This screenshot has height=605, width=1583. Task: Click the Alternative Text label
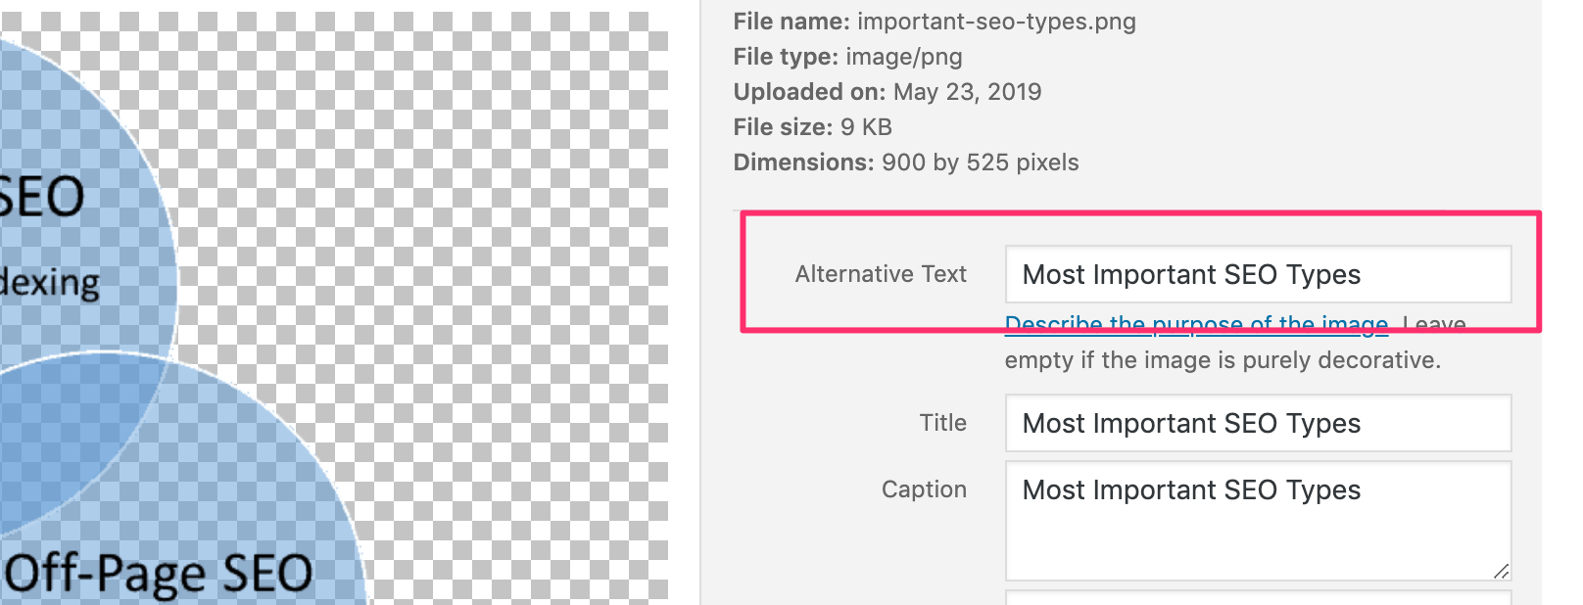880,274
